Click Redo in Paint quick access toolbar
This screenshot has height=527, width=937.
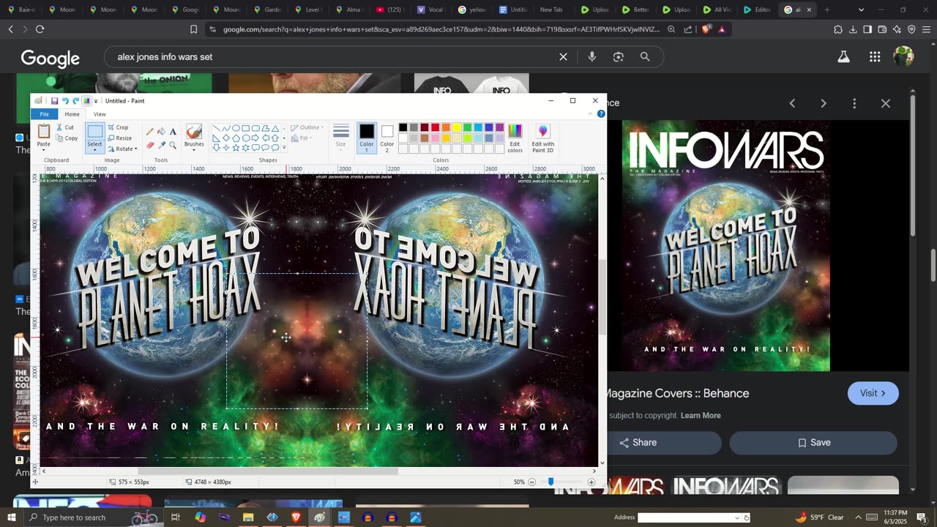(75, 101)
